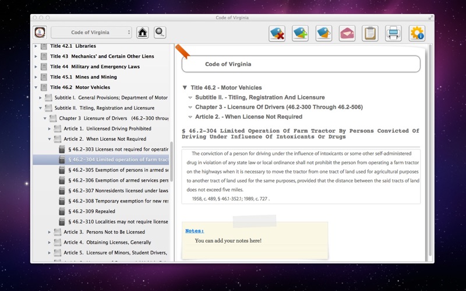The width and height of the screenshot is (466, 291).
Task: Select § 46.2-304 Limited operation of farm tractor row
Action: click(x=101, y=159)
